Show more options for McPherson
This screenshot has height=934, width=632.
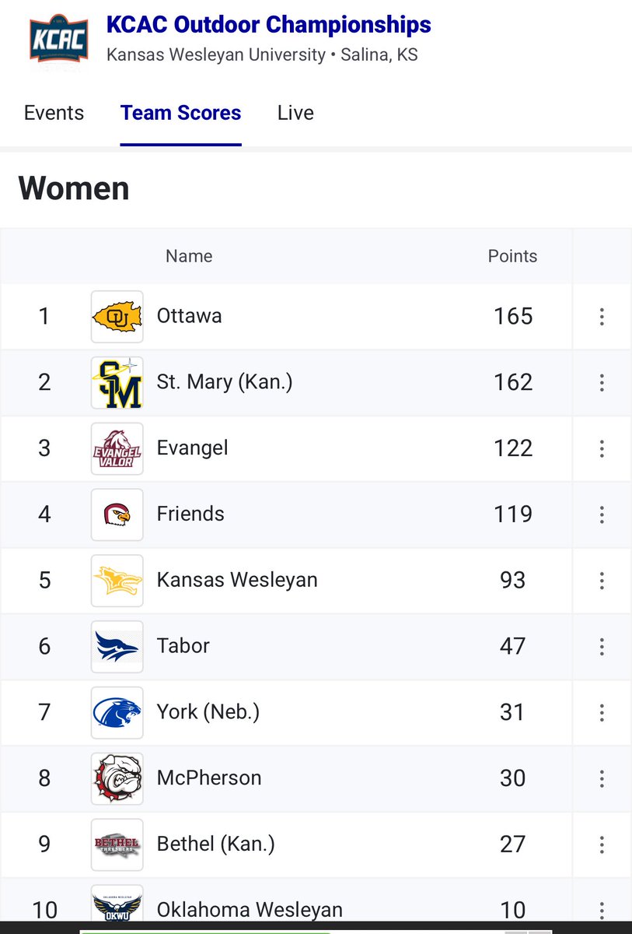tap(602, 778)
